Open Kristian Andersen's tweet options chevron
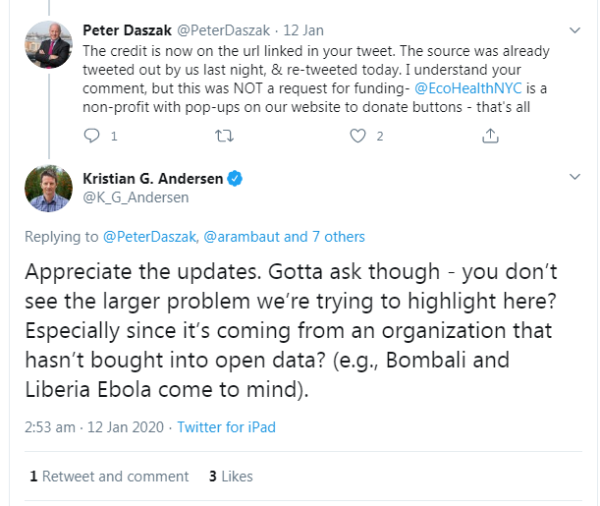Image resolution: width=600 pixels, height=506 pixels. (574, 178)
